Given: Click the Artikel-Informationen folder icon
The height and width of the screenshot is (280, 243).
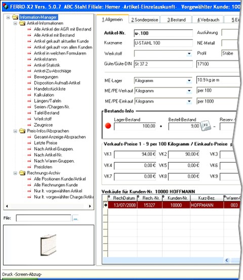Looking at the screenshot, I should point(22,23).
